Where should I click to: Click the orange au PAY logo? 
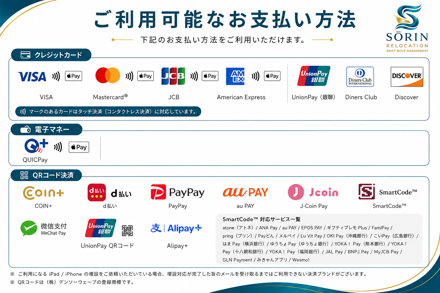coord(245,192)
